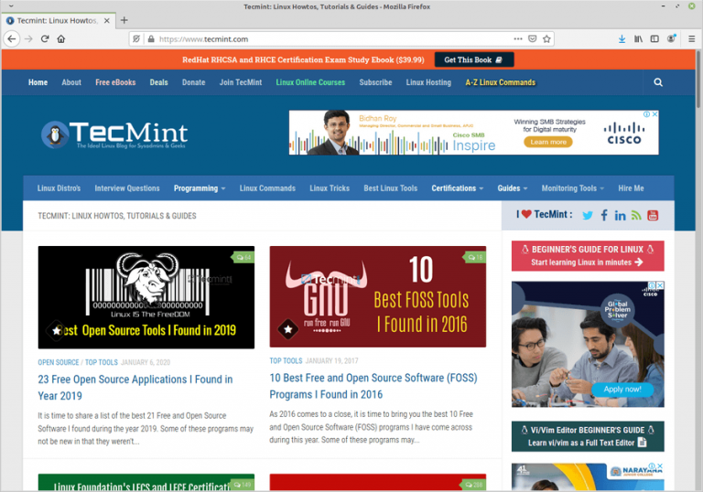Expand the Certifications dropdown menu
Screen dimensions: 703x492
click(458, 188)
